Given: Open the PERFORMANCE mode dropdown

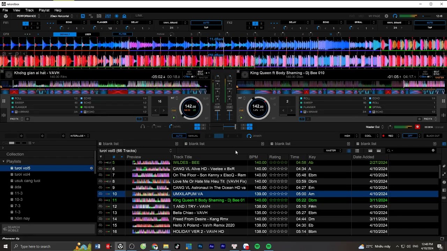Looking at the screenshot, I should tap(28, 16).
